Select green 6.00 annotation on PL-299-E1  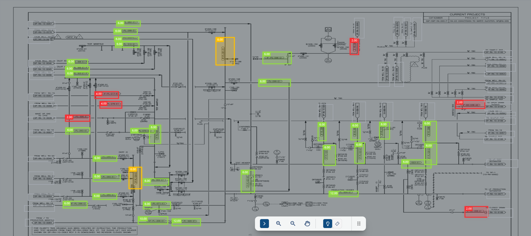[274, 82]
